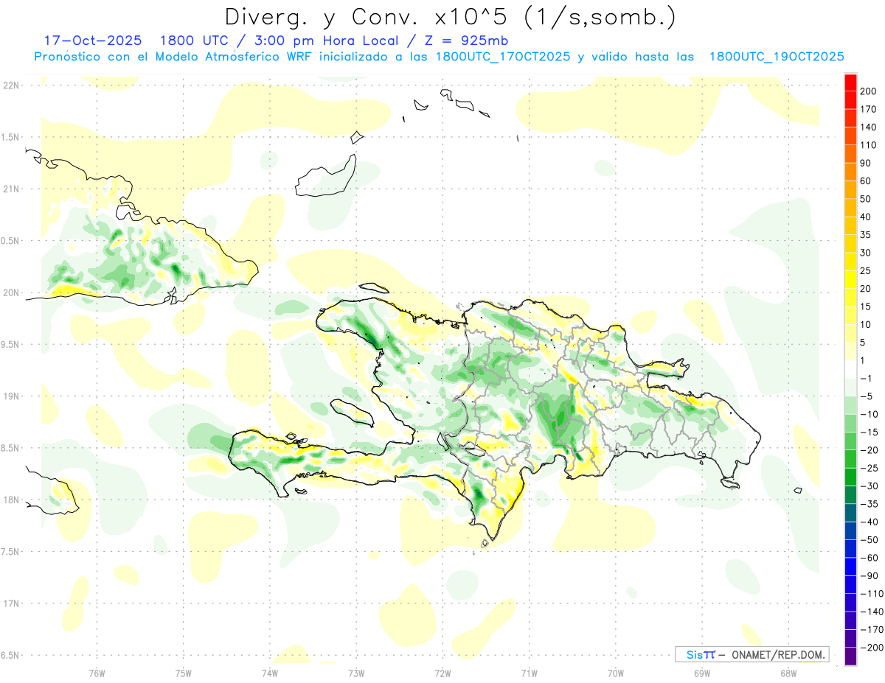Click the latitude label '19N'
This screenshot has width=885, height=683.
click(x=10, y=396)
